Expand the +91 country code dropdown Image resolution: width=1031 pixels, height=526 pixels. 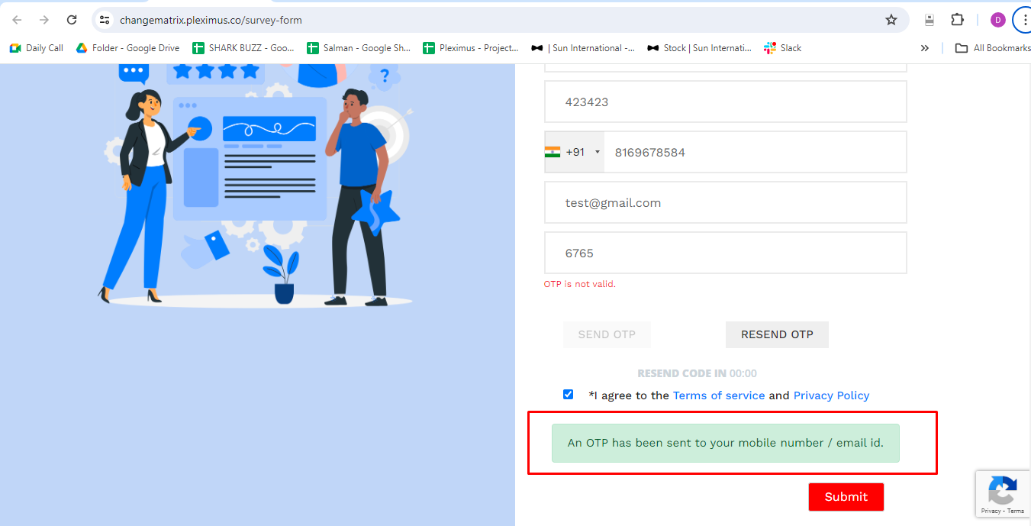pyautogui.click(x=574, y=152)
